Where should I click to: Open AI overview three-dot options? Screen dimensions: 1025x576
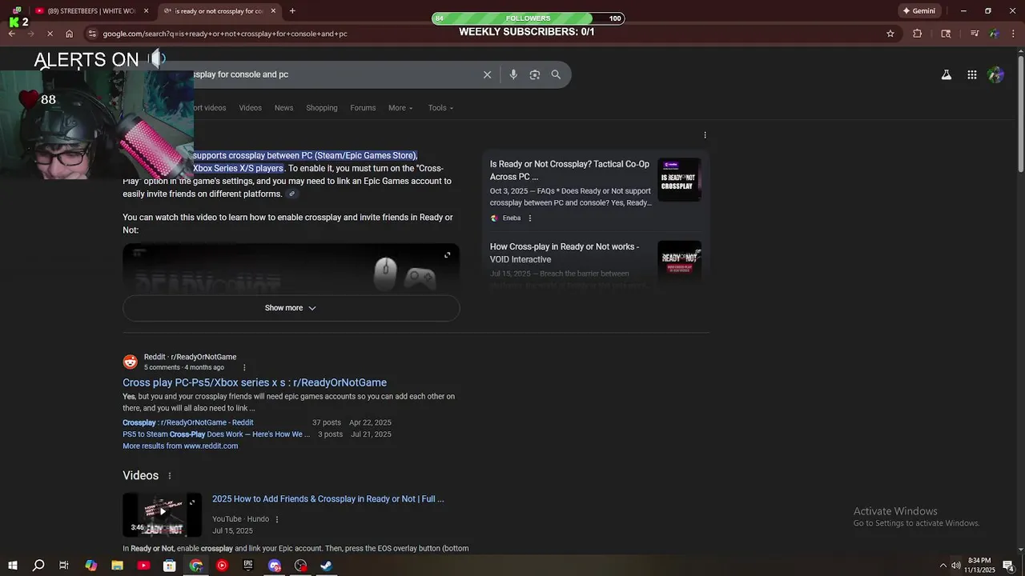(705, 135)
